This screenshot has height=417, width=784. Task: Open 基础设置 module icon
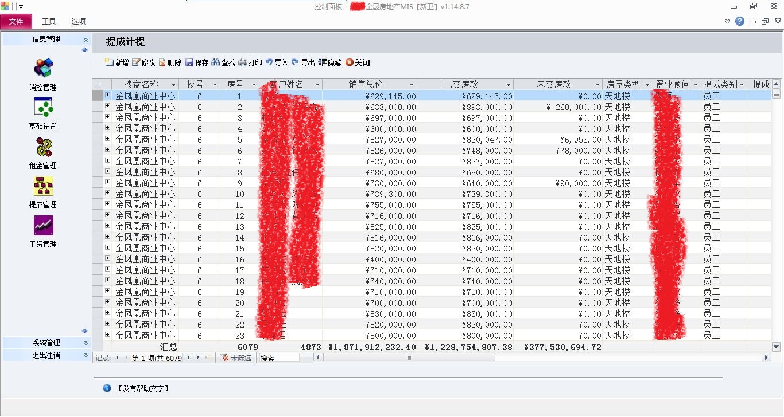point(43,107)
